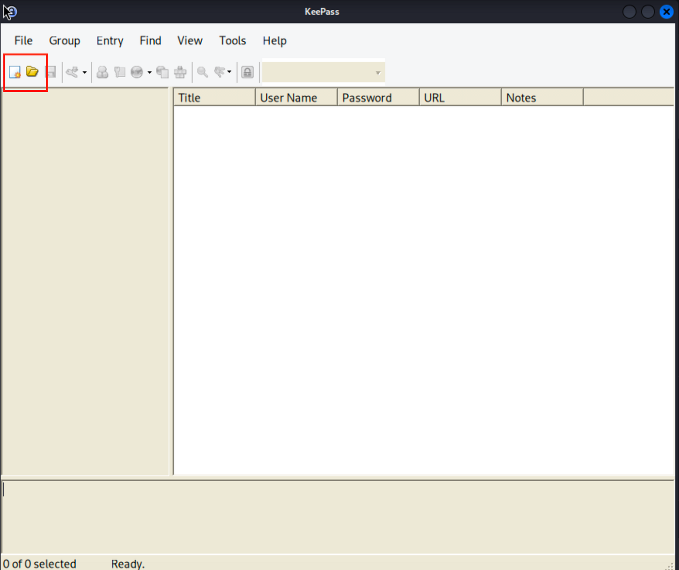Sort by the Password column header
The width and height of the screenshot is (679, 570).
378,98
